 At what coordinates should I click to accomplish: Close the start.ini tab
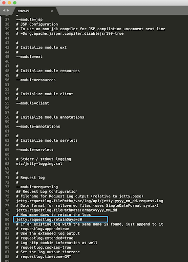52,11
